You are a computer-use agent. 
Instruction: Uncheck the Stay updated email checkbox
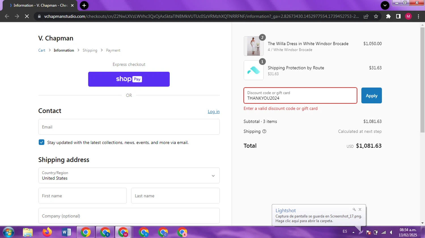coord(41,142)
